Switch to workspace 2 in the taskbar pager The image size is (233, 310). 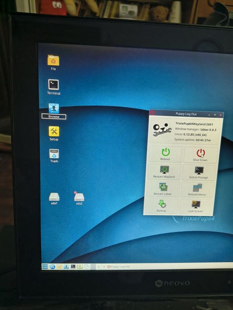98,267
